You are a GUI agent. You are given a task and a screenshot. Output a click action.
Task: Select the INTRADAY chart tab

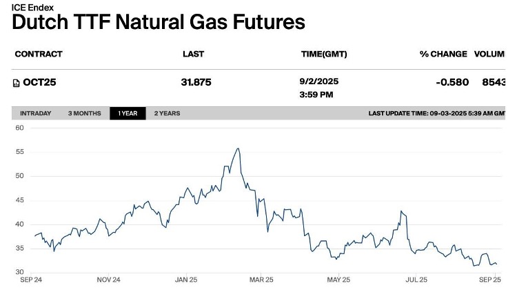tap(36, 113)
